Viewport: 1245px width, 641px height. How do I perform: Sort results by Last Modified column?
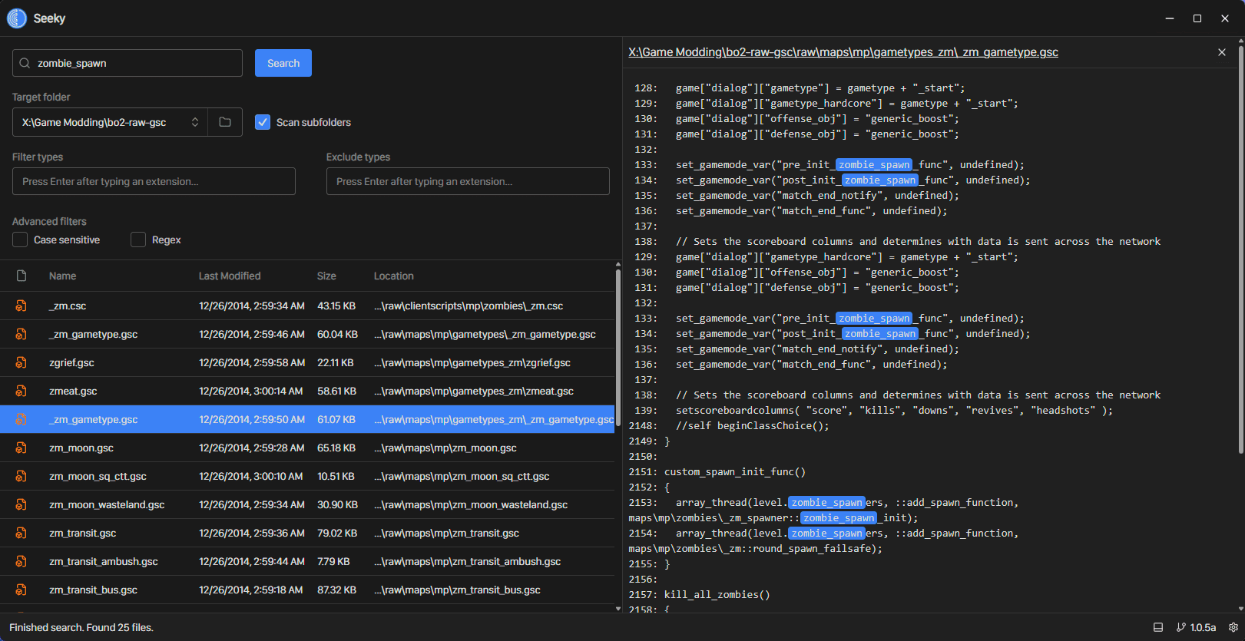pos(230,276)
